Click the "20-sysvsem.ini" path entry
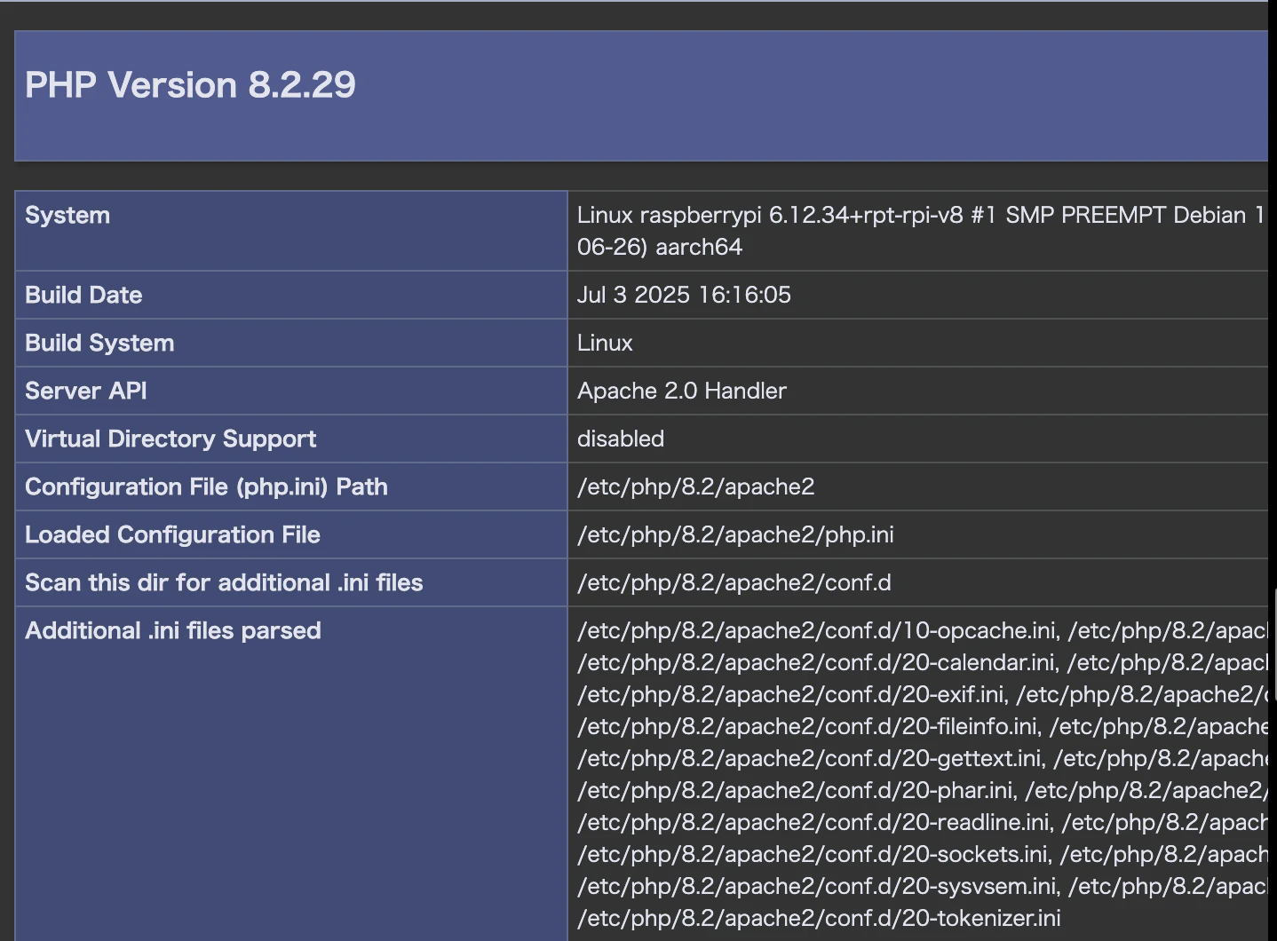This screenshot has width=1277, height=941. [819, 886]
